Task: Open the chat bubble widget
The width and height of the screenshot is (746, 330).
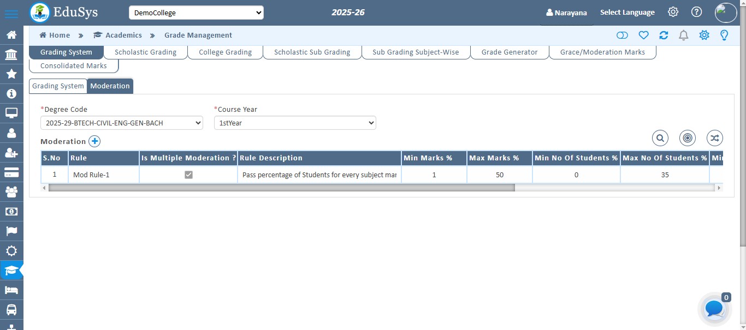Action: coord(714,309)
